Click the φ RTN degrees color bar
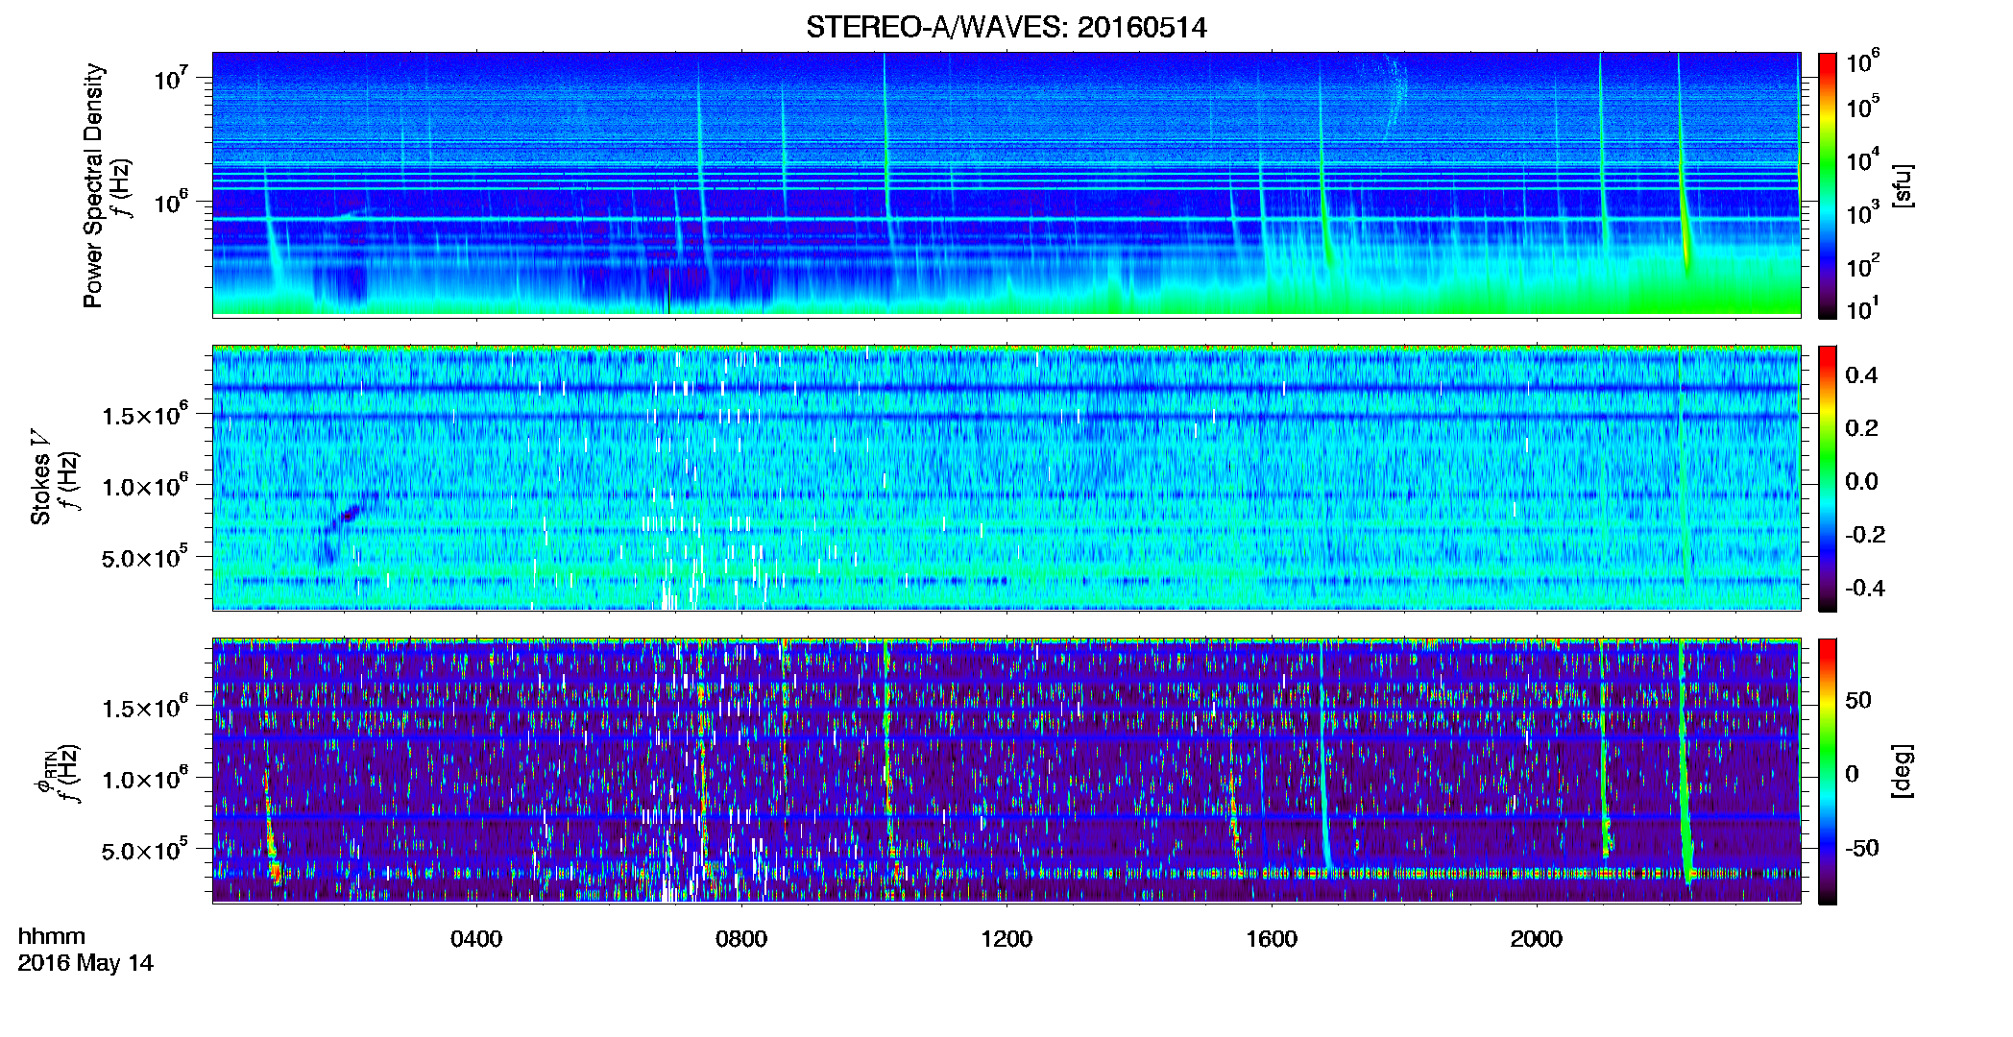The width and height of the screenshot is (2013, 1037). pos(1828,771)
